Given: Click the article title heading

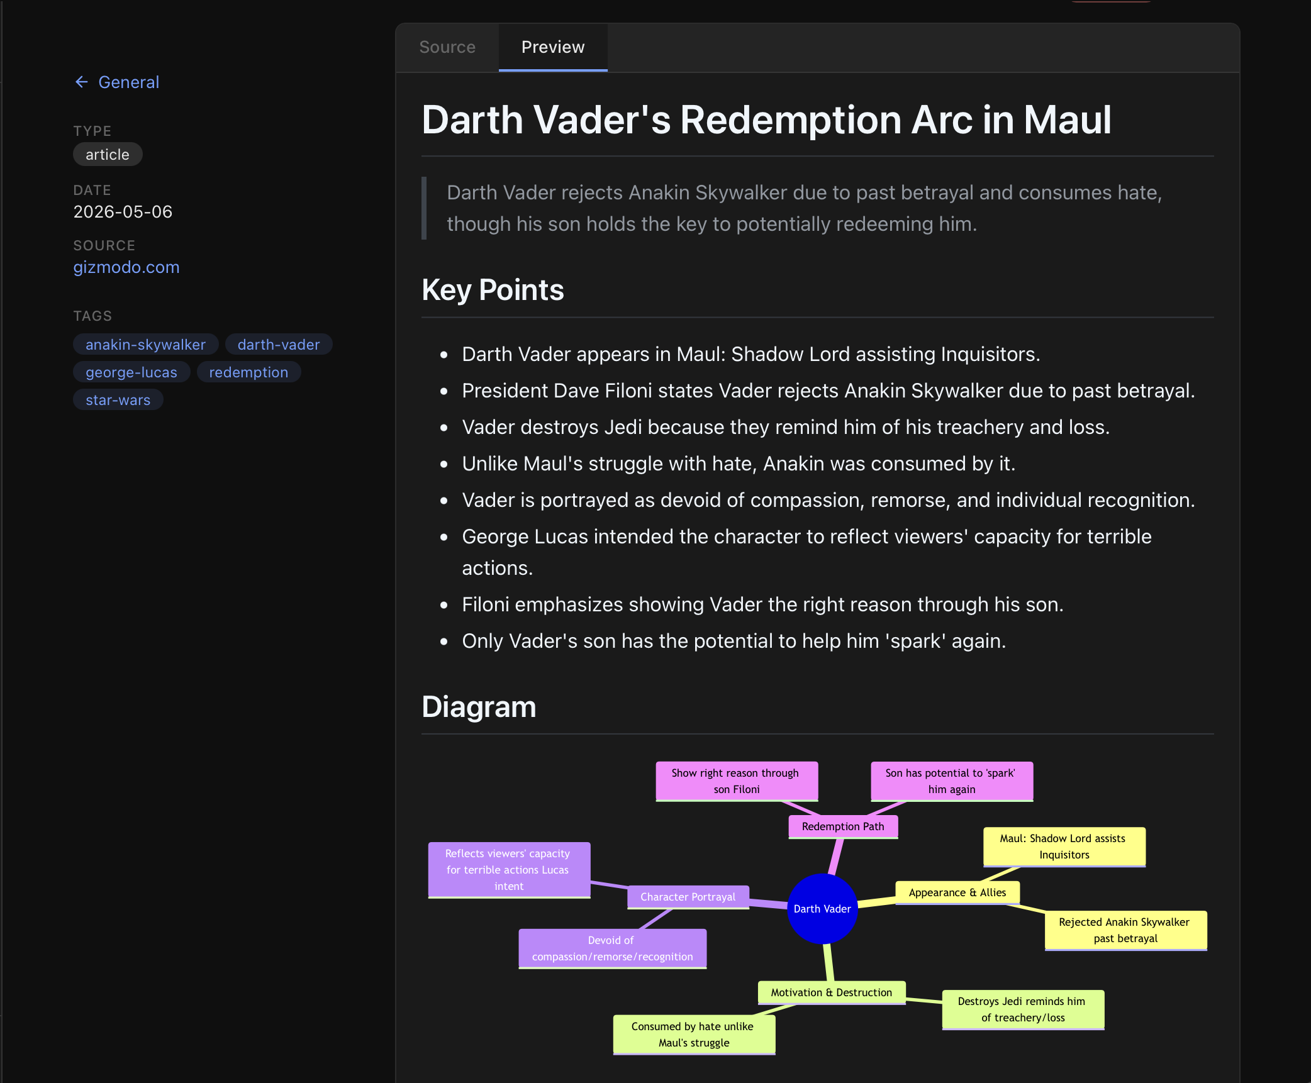Looking at the screenshot, I should [x=766, y=119].
